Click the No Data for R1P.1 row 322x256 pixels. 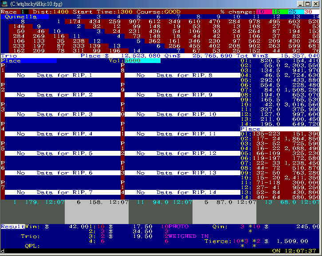coord(62,75)
